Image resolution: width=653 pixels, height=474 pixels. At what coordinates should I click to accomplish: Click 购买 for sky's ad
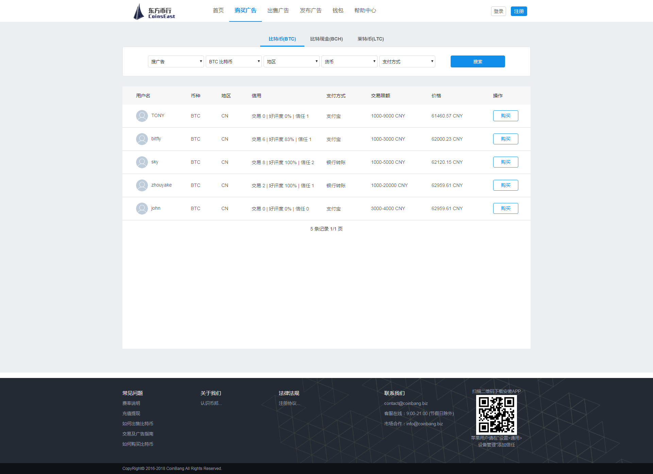(x=506, y=162)
